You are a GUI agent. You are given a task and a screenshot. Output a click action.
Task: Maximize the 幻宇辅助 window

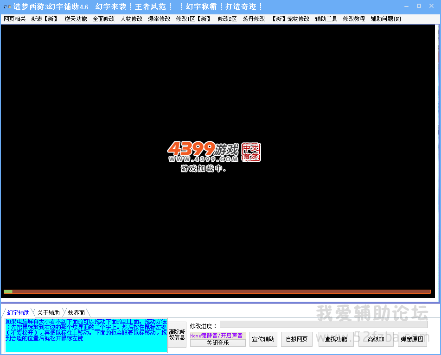coord(419,6)
